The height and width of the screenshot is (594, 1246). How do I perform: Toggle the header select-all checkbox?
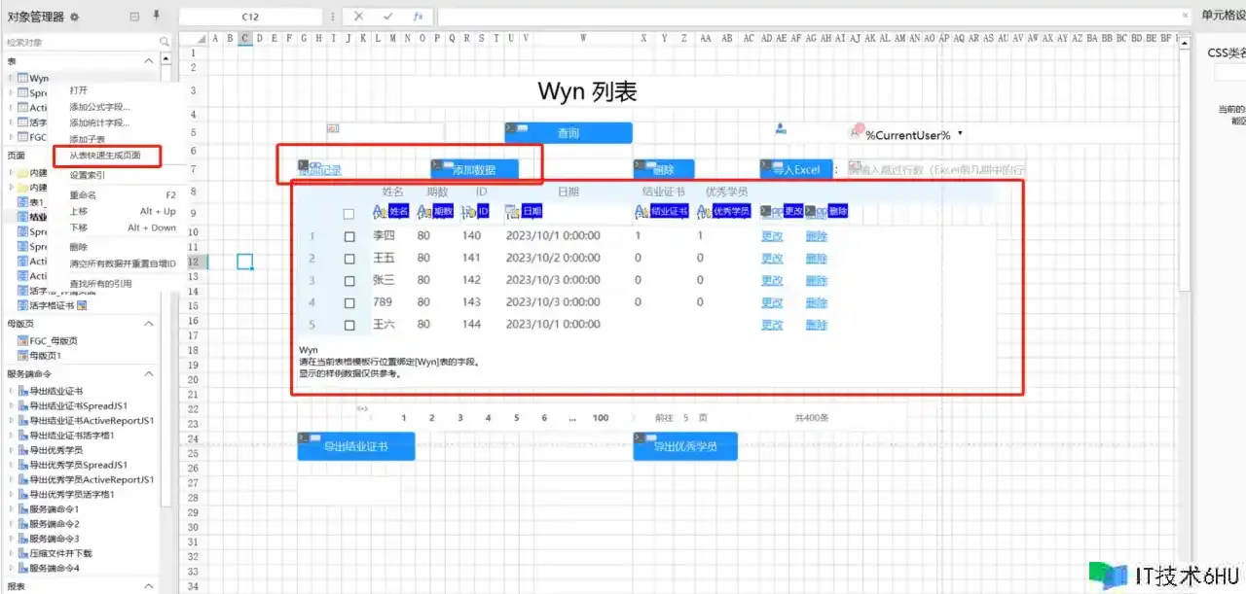(x=349, y=214)
